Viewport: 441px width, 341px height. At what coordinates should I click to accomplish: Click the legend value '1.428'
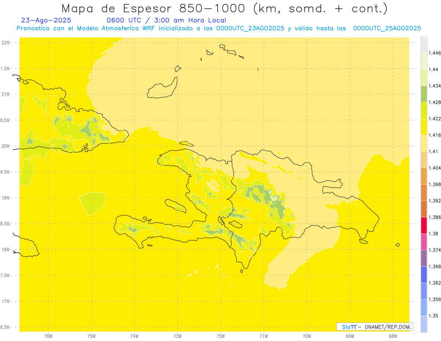pyautogui.click(x=435, y=102)
